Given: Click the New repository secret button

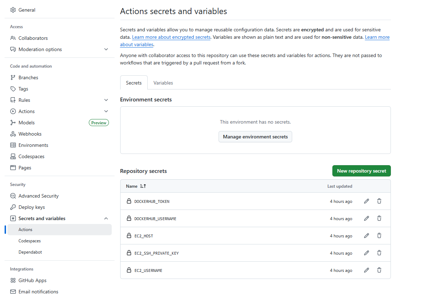Looking at the screenshot, I should 361,171.
